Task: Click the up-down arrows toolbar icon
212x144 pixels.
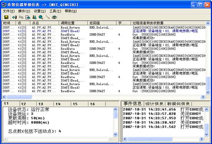Action: coord(35,17)
